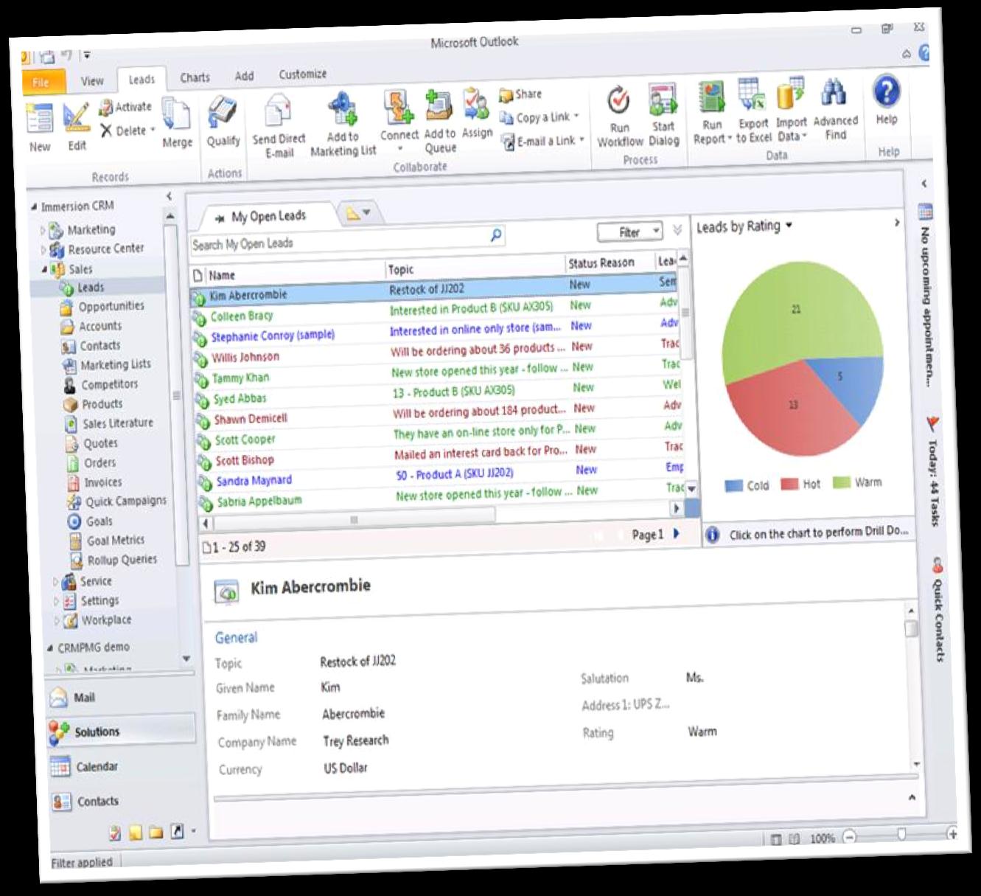
Task: Click the Qualify lead icon
Action: (x=222, y=113)
